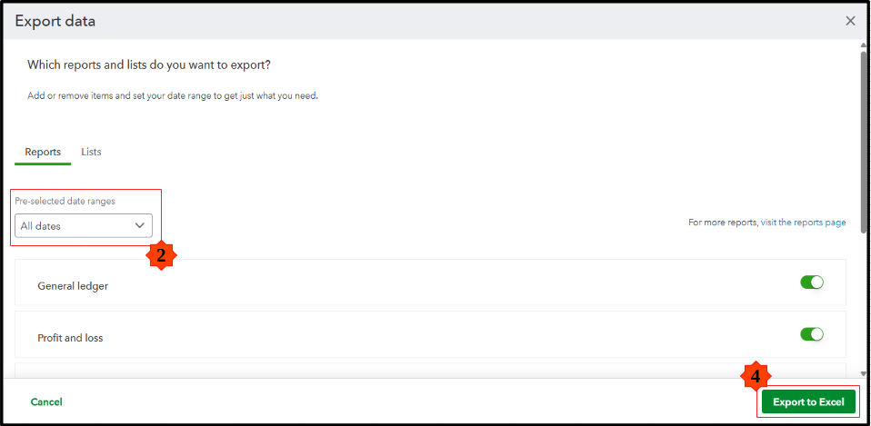Screen dimensions: 871x426
Task: Click the date range dropdown chevron arrow
Action: point(140,225)
